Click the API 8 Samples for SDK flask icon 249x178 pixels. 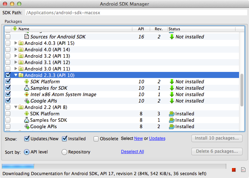point(27,120)
